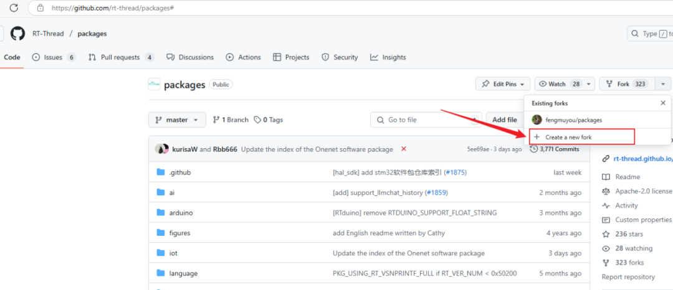Open the fengmuyou/packages fork
This screenshot has width=673, height=290.
click(x=574, y=120)
